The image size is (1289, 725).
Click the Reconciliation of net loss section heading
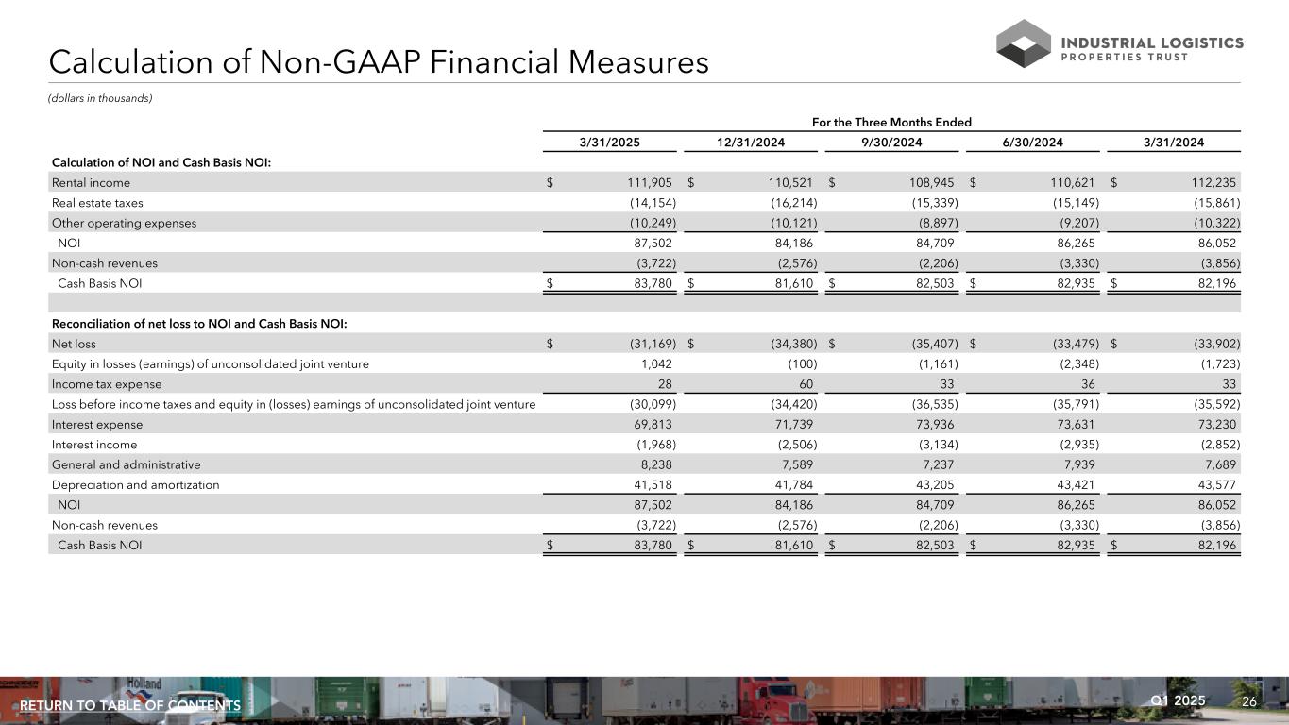(199, 324)
